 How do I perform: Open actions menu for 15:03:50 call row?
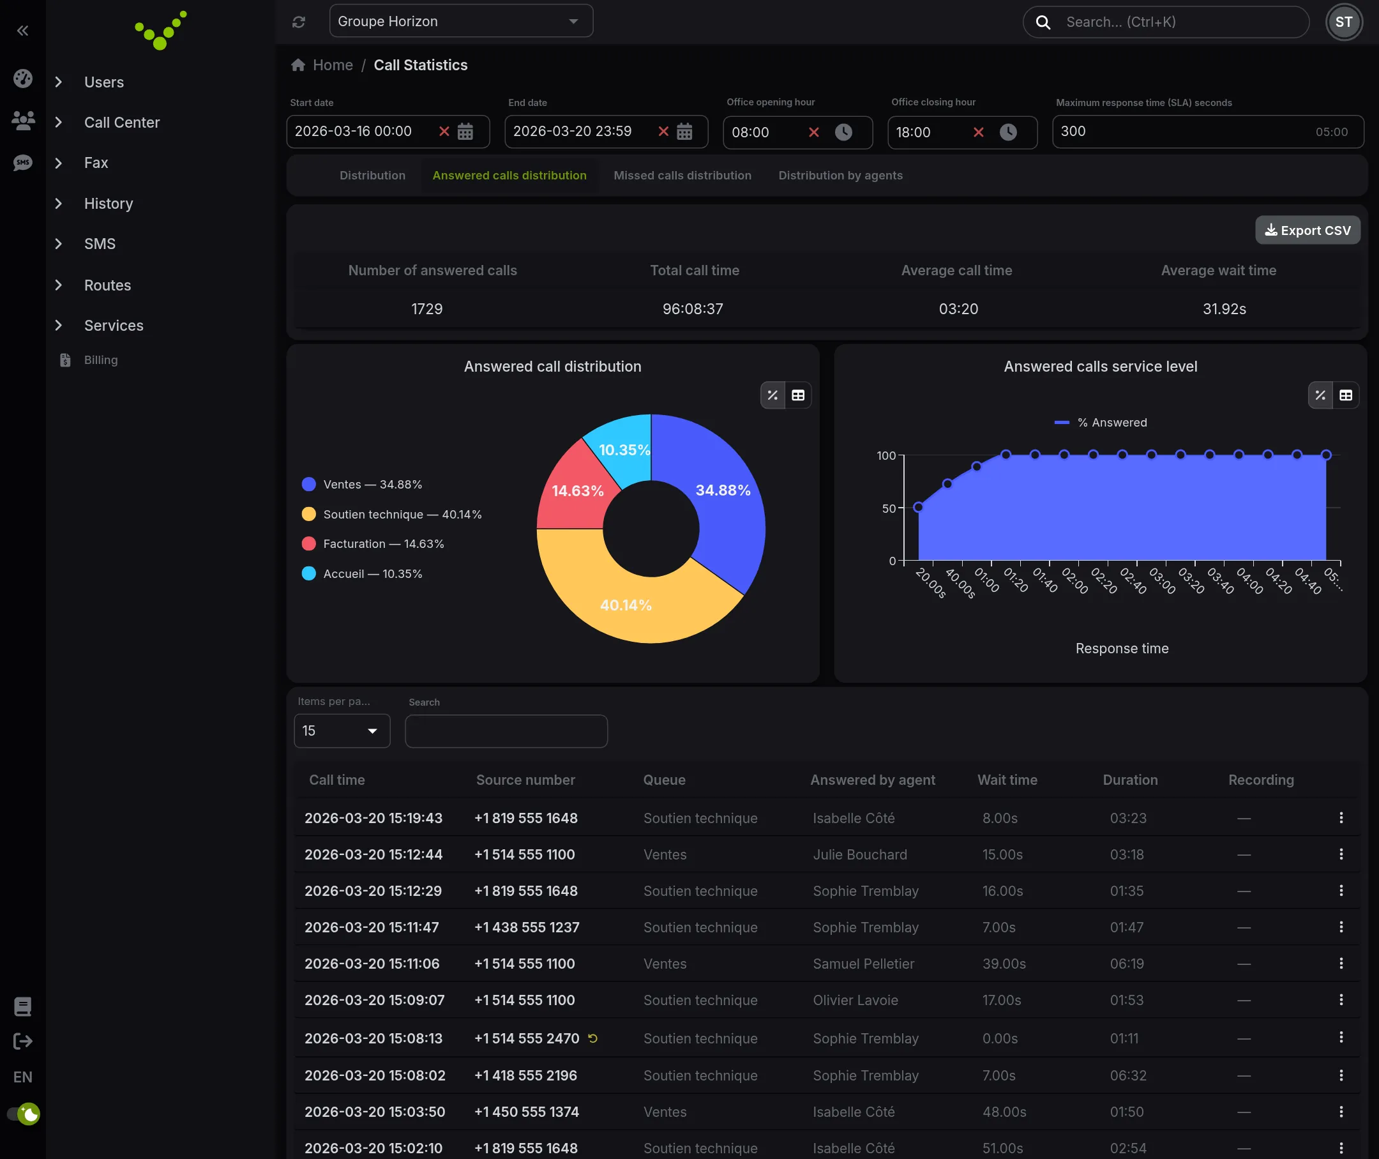tap(1341, 1112)
